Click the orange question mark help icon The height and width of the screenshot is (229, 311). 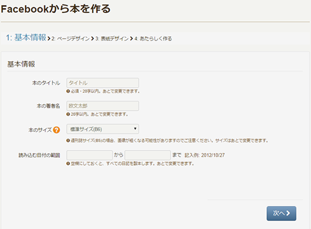click(x=57, y=130)
